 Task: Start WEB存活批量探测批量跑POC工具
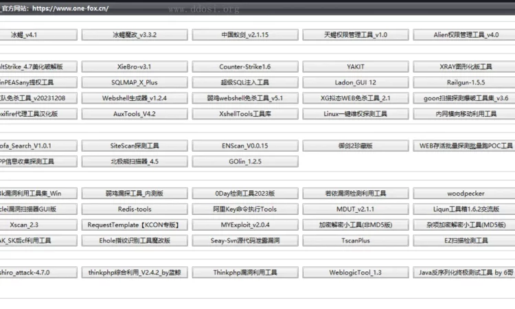click(x=464, y=146)
